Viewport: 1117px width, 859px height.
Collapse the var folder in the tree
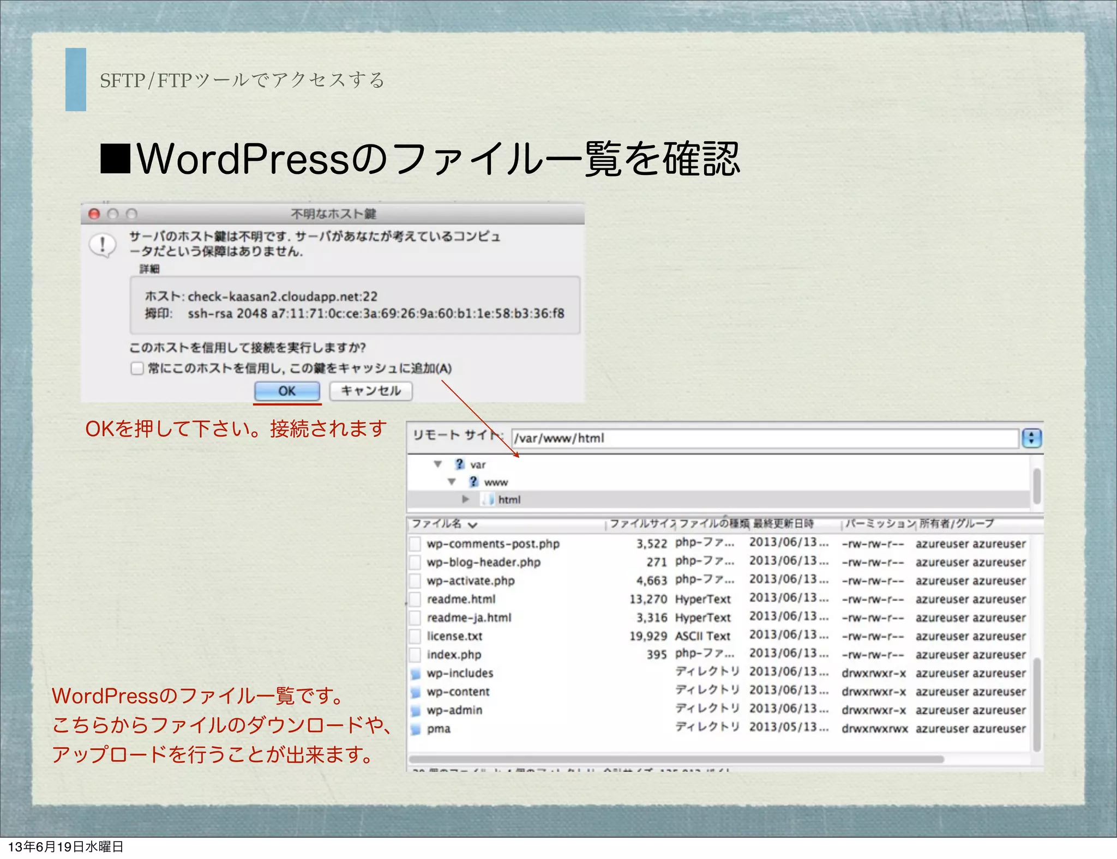pyautogui.click(x=437, y=464)
